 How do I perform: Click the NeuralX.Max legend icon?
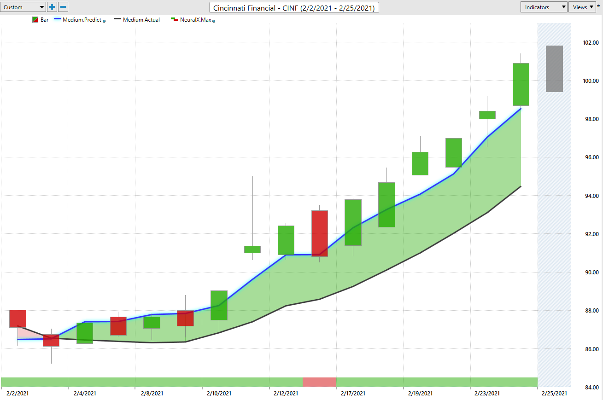pyautogui.click(x=175, y=20)
